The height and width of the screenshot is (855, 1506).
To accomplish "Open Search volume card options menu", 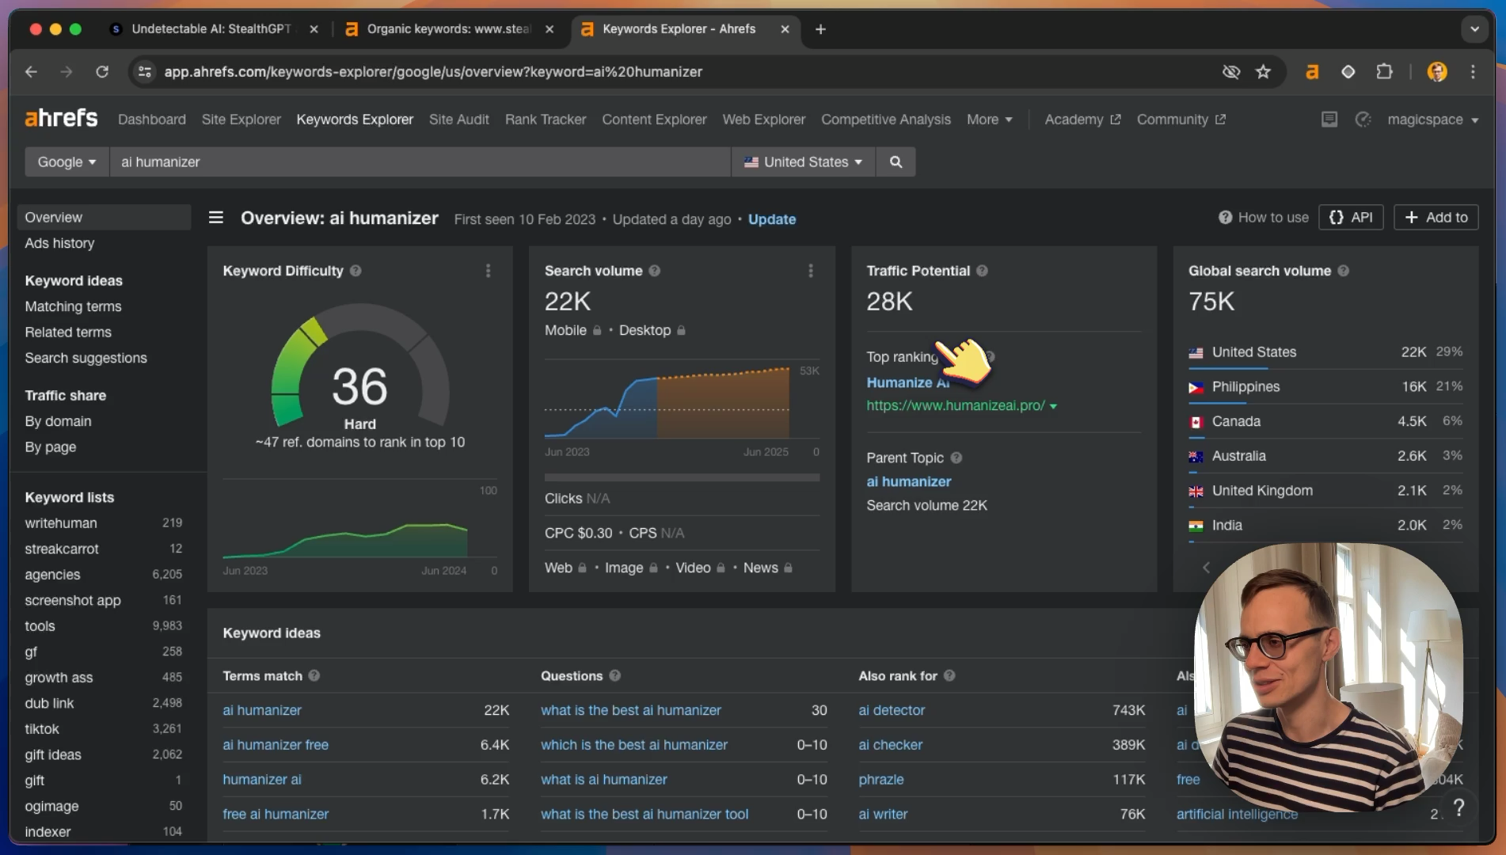I will 810,271.
